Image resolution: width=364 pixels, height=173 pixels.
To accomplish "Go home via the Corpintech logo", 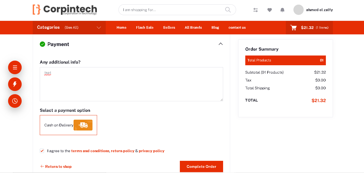I will pyautogui.click(x=64, y=10).
